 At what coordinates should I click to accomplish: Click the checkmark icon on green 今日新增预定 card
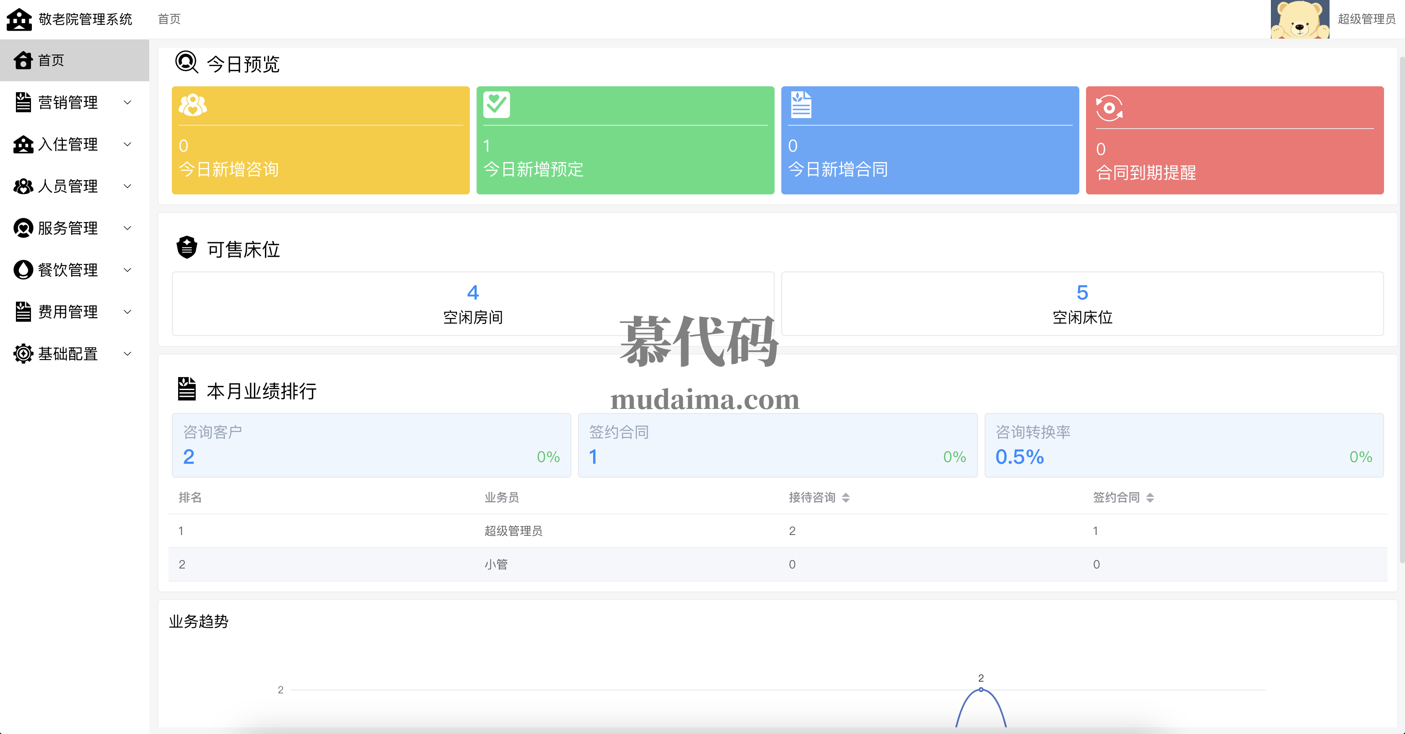tap(496, 105)
